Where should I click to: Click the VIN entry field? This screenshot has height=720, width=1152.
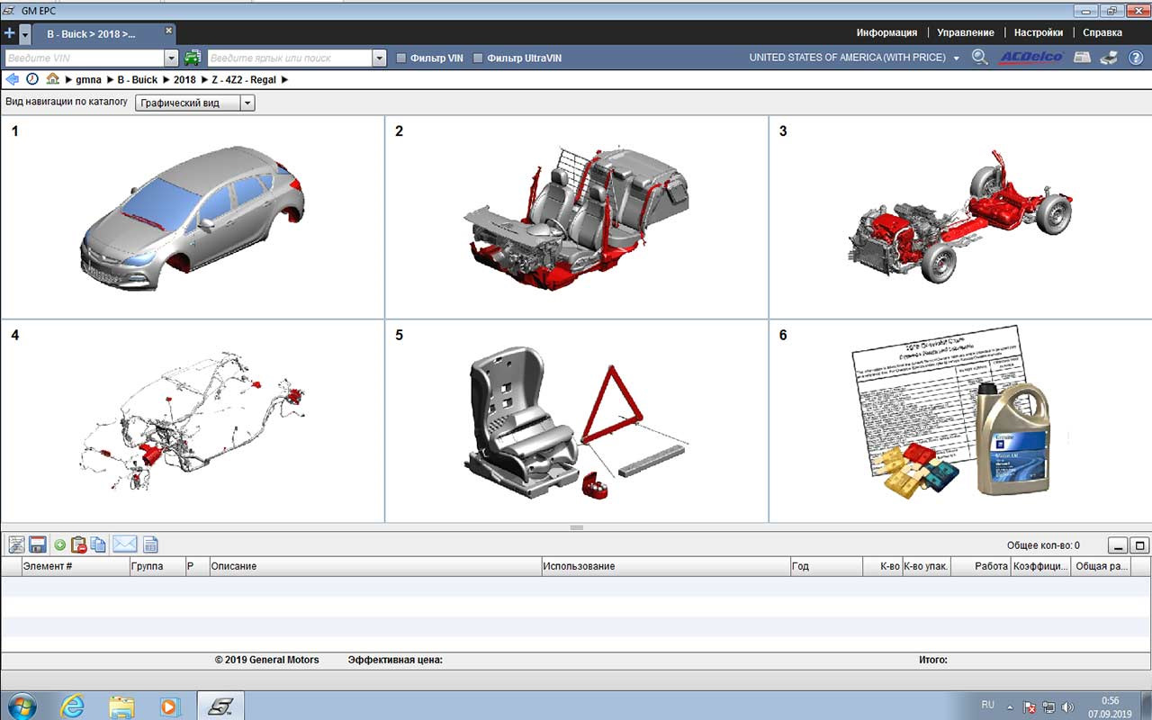coord(84,58)
